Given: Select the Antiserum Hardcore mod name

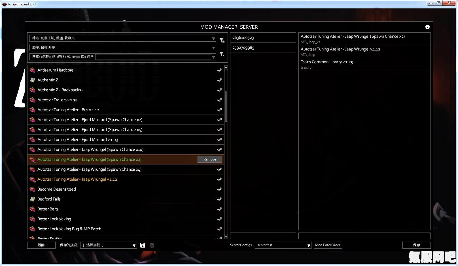Looking at the screenshot, I should pyautogui.click(x=56, y=70).
